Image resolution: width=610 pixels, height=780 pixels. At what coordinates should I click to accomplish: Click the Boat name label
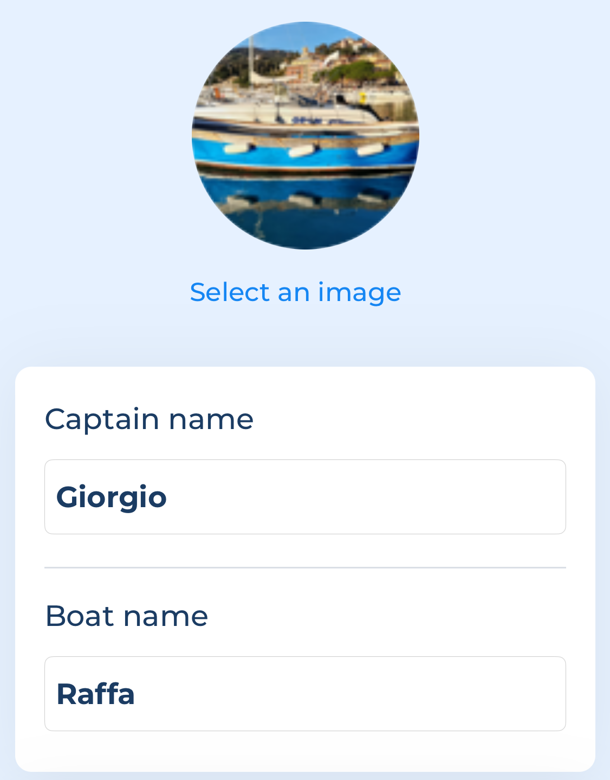[x=126, y=616]
